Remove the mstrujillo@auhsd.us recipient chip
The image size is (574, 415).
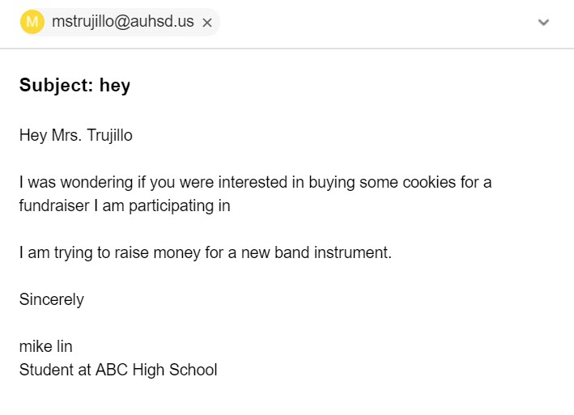tap(207, 23)
